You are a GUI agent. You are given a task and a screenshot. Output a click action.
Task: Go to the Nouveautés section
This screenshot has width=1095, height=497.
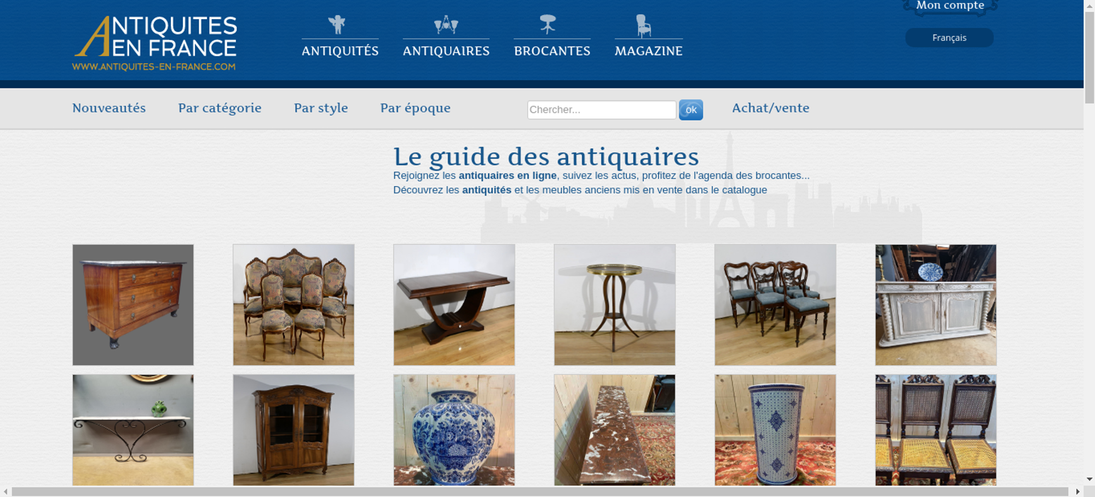109,108
